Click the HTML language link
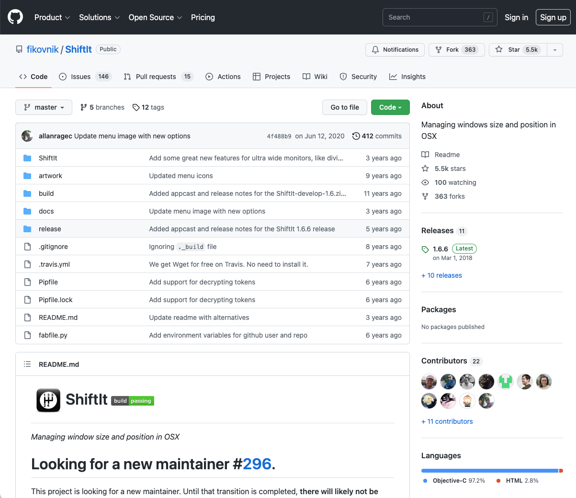 [x=518, y=481]
